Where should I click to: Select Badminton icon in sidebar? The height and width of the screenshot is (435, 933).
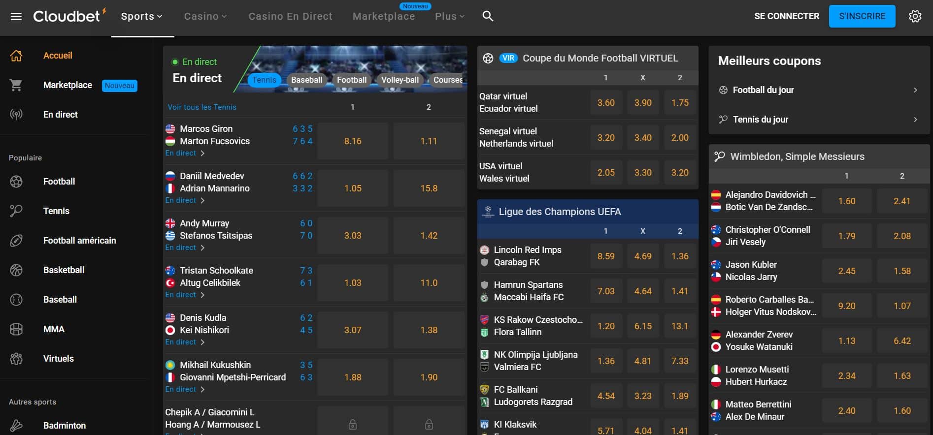tap(16, 426)
